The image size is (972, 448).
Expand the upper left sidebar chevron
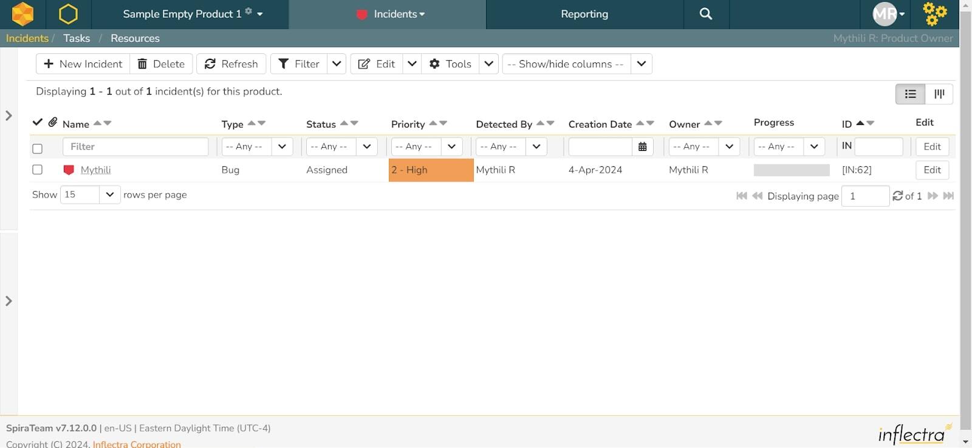(x=9, y=115)
